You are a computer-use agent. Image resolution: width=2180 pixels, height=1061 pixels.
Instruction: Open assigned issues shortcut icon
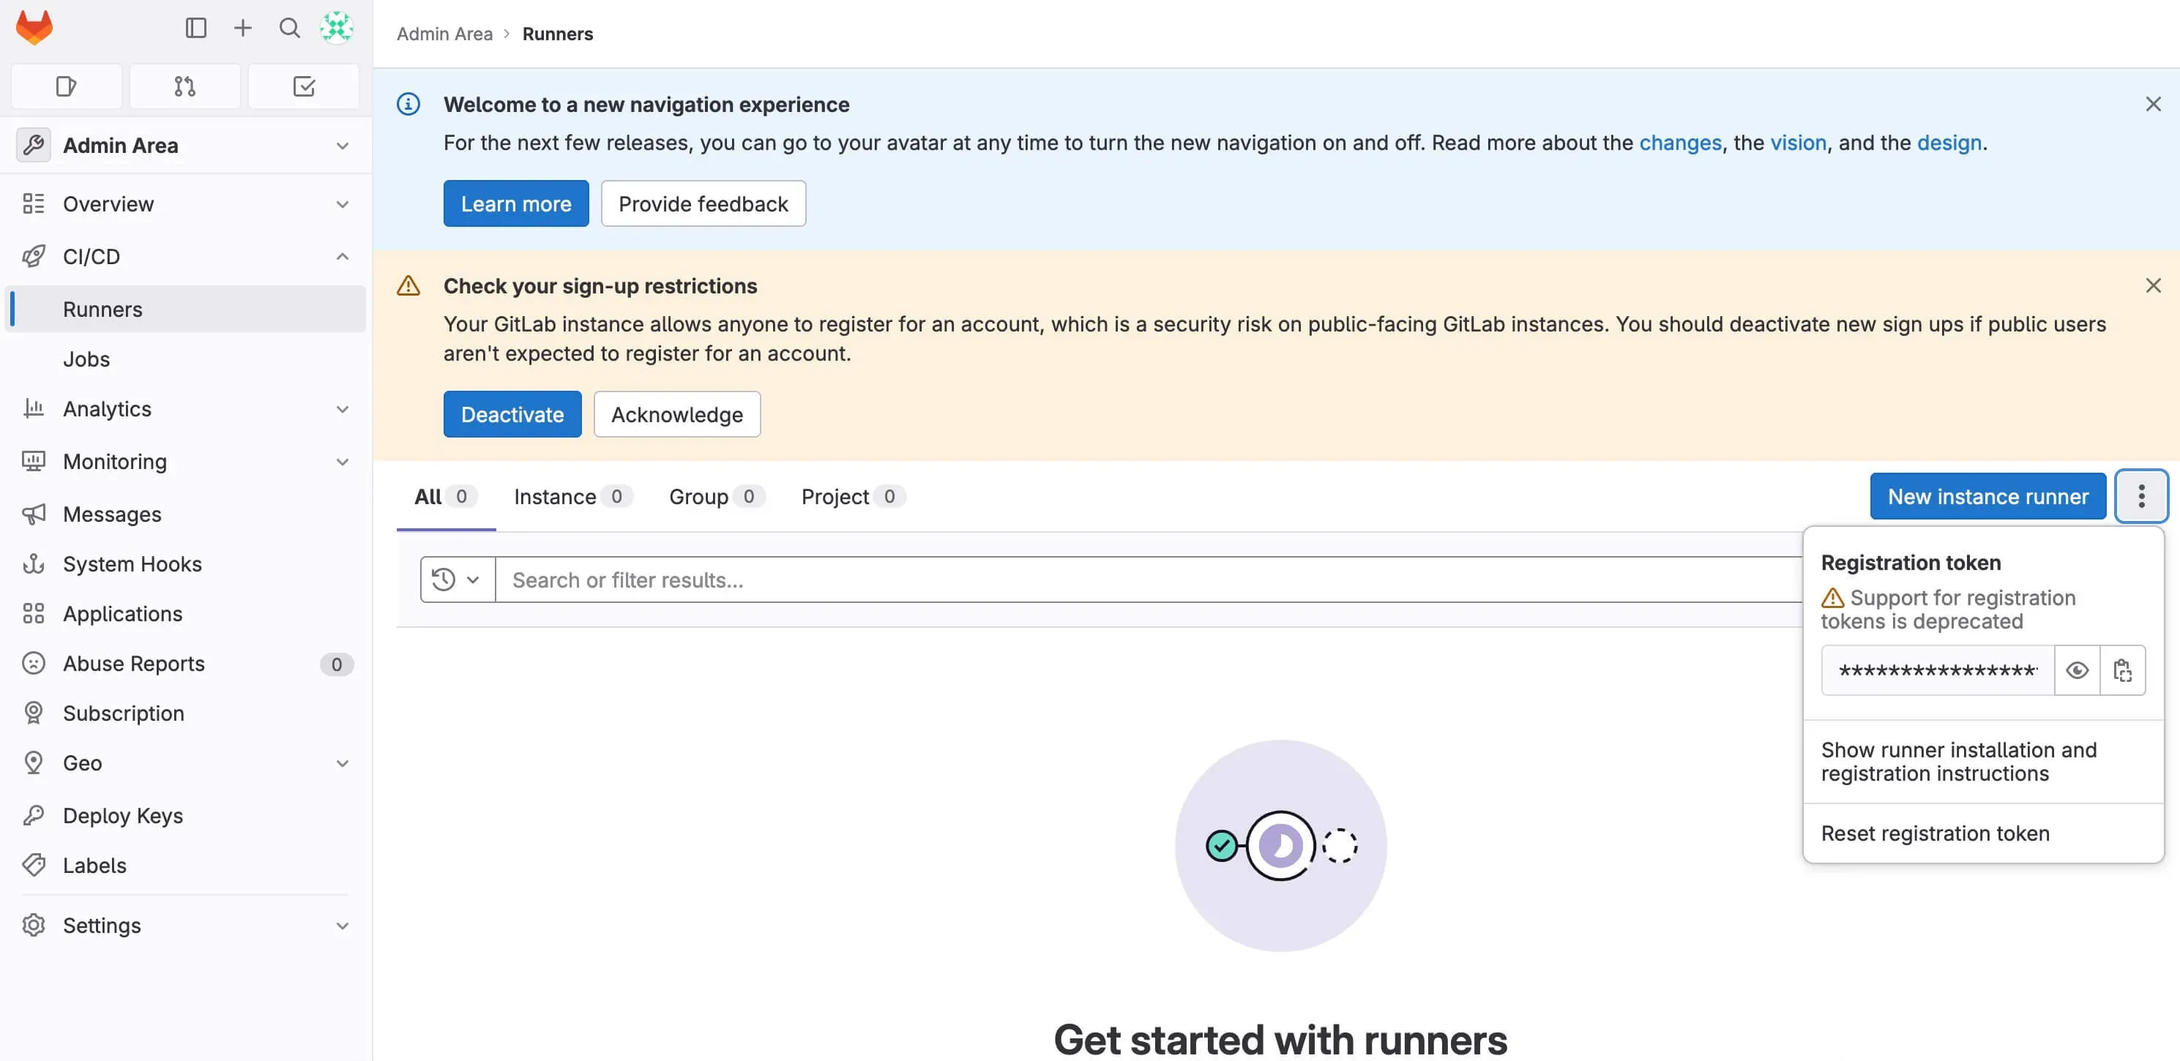click(66, 86)
